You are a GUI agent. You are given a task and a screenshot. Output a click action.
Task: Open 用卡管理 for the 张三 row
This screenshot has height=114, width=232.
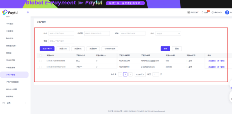point(221,61)
